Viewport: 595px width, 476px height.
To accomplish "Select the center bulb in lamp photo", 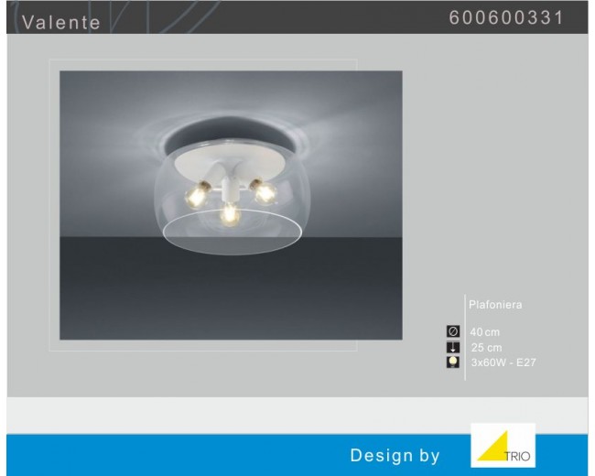I will [228, 214].
